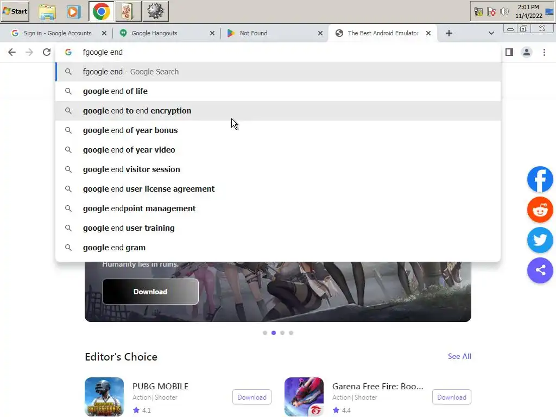Choose 'google end user license agreement' suggestion

tap(278, 188)
